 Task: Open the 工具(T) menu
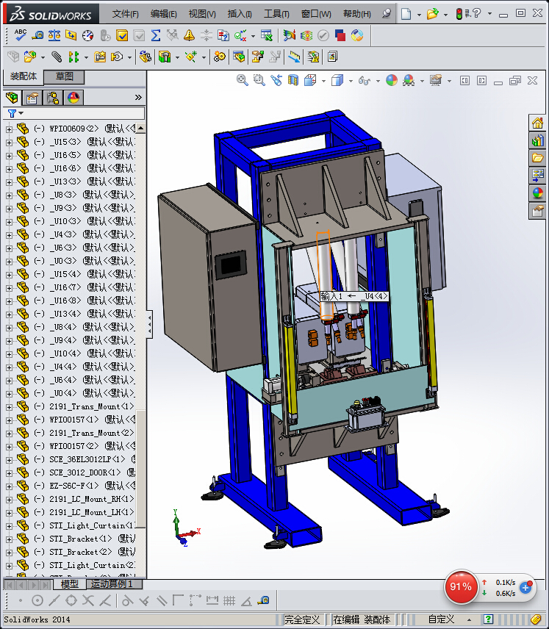[x=276, y=14]
